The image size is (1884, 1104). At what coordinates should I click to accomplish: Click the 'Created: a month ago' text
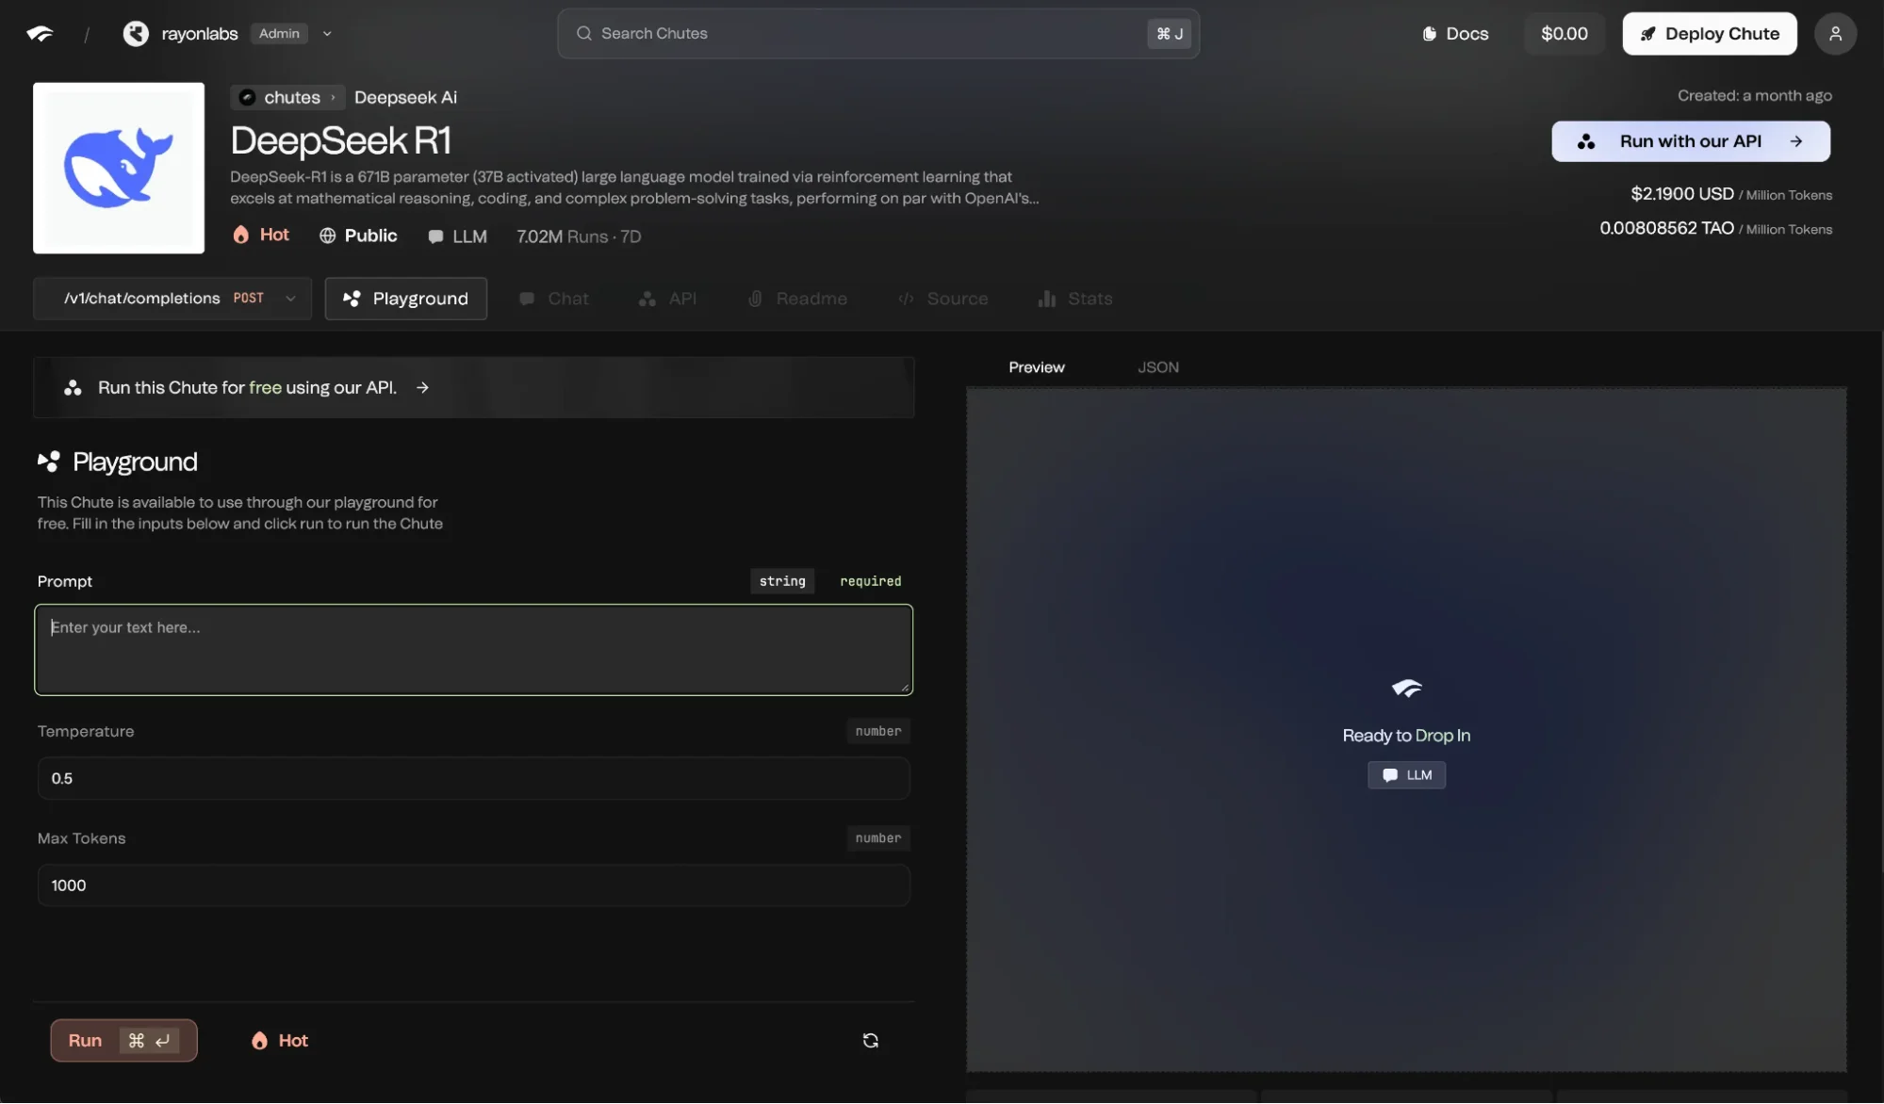click(1754, 96)
